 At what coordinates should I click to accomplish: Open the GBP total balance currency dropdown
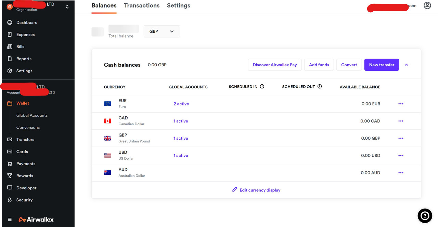[x=162, y=31]
